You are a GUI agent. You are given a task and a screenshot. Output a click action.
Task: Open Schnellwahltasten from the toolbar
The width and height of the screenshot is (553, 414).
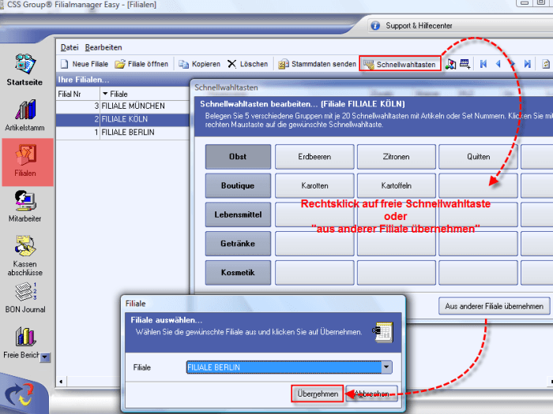[400, 64]
